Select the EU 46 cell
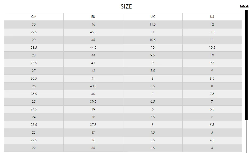 pyautogui.click(x=93, y=24)
